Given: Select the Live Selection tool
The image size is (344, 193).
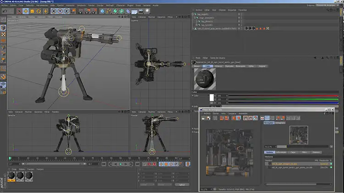Looking at the screenshot, I should point(19,11).
